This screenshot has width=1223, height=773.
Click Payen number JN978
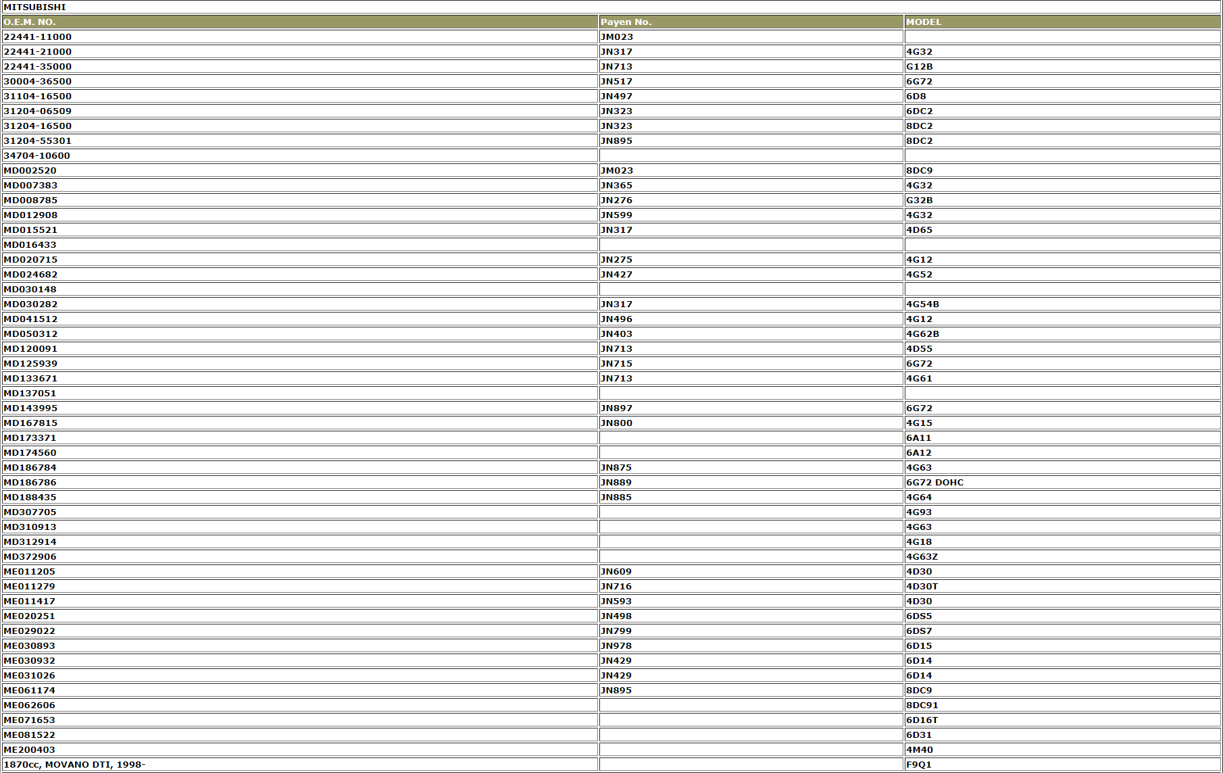pos(751,645)
